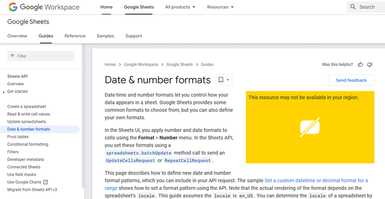This screenshot has height=199, width=385.
Task: Type in the sidebar Filter field
Action: (x=44, y=56)
